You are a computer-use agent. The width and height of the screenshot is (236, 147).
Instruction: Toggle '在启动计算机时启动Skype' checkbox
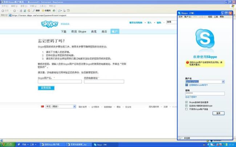click(187, 106)
